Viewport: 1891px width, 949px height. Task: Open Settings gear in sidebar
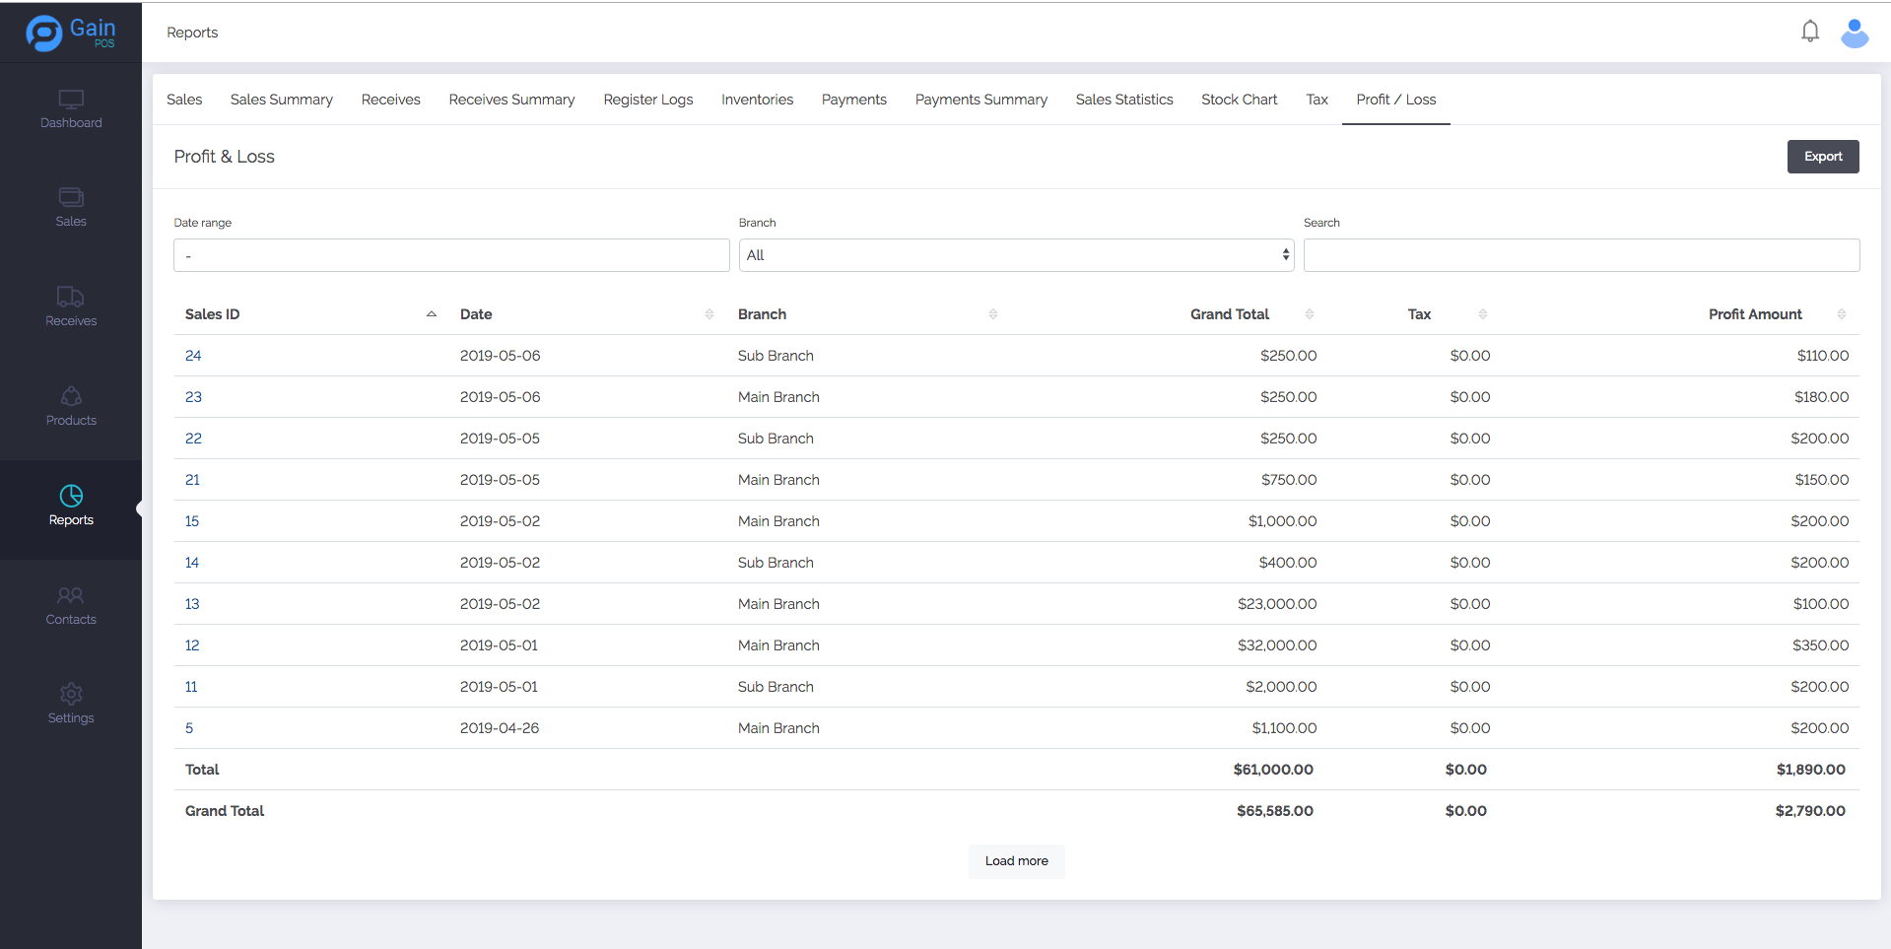(x=71, y=695)
